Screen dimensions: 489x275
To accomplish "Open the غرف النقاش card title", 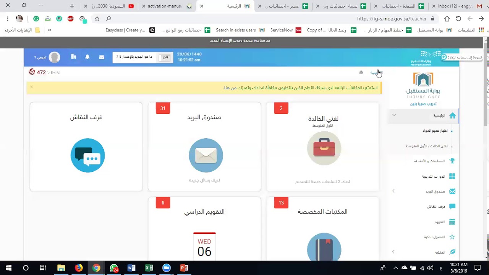I will [86, 117].
